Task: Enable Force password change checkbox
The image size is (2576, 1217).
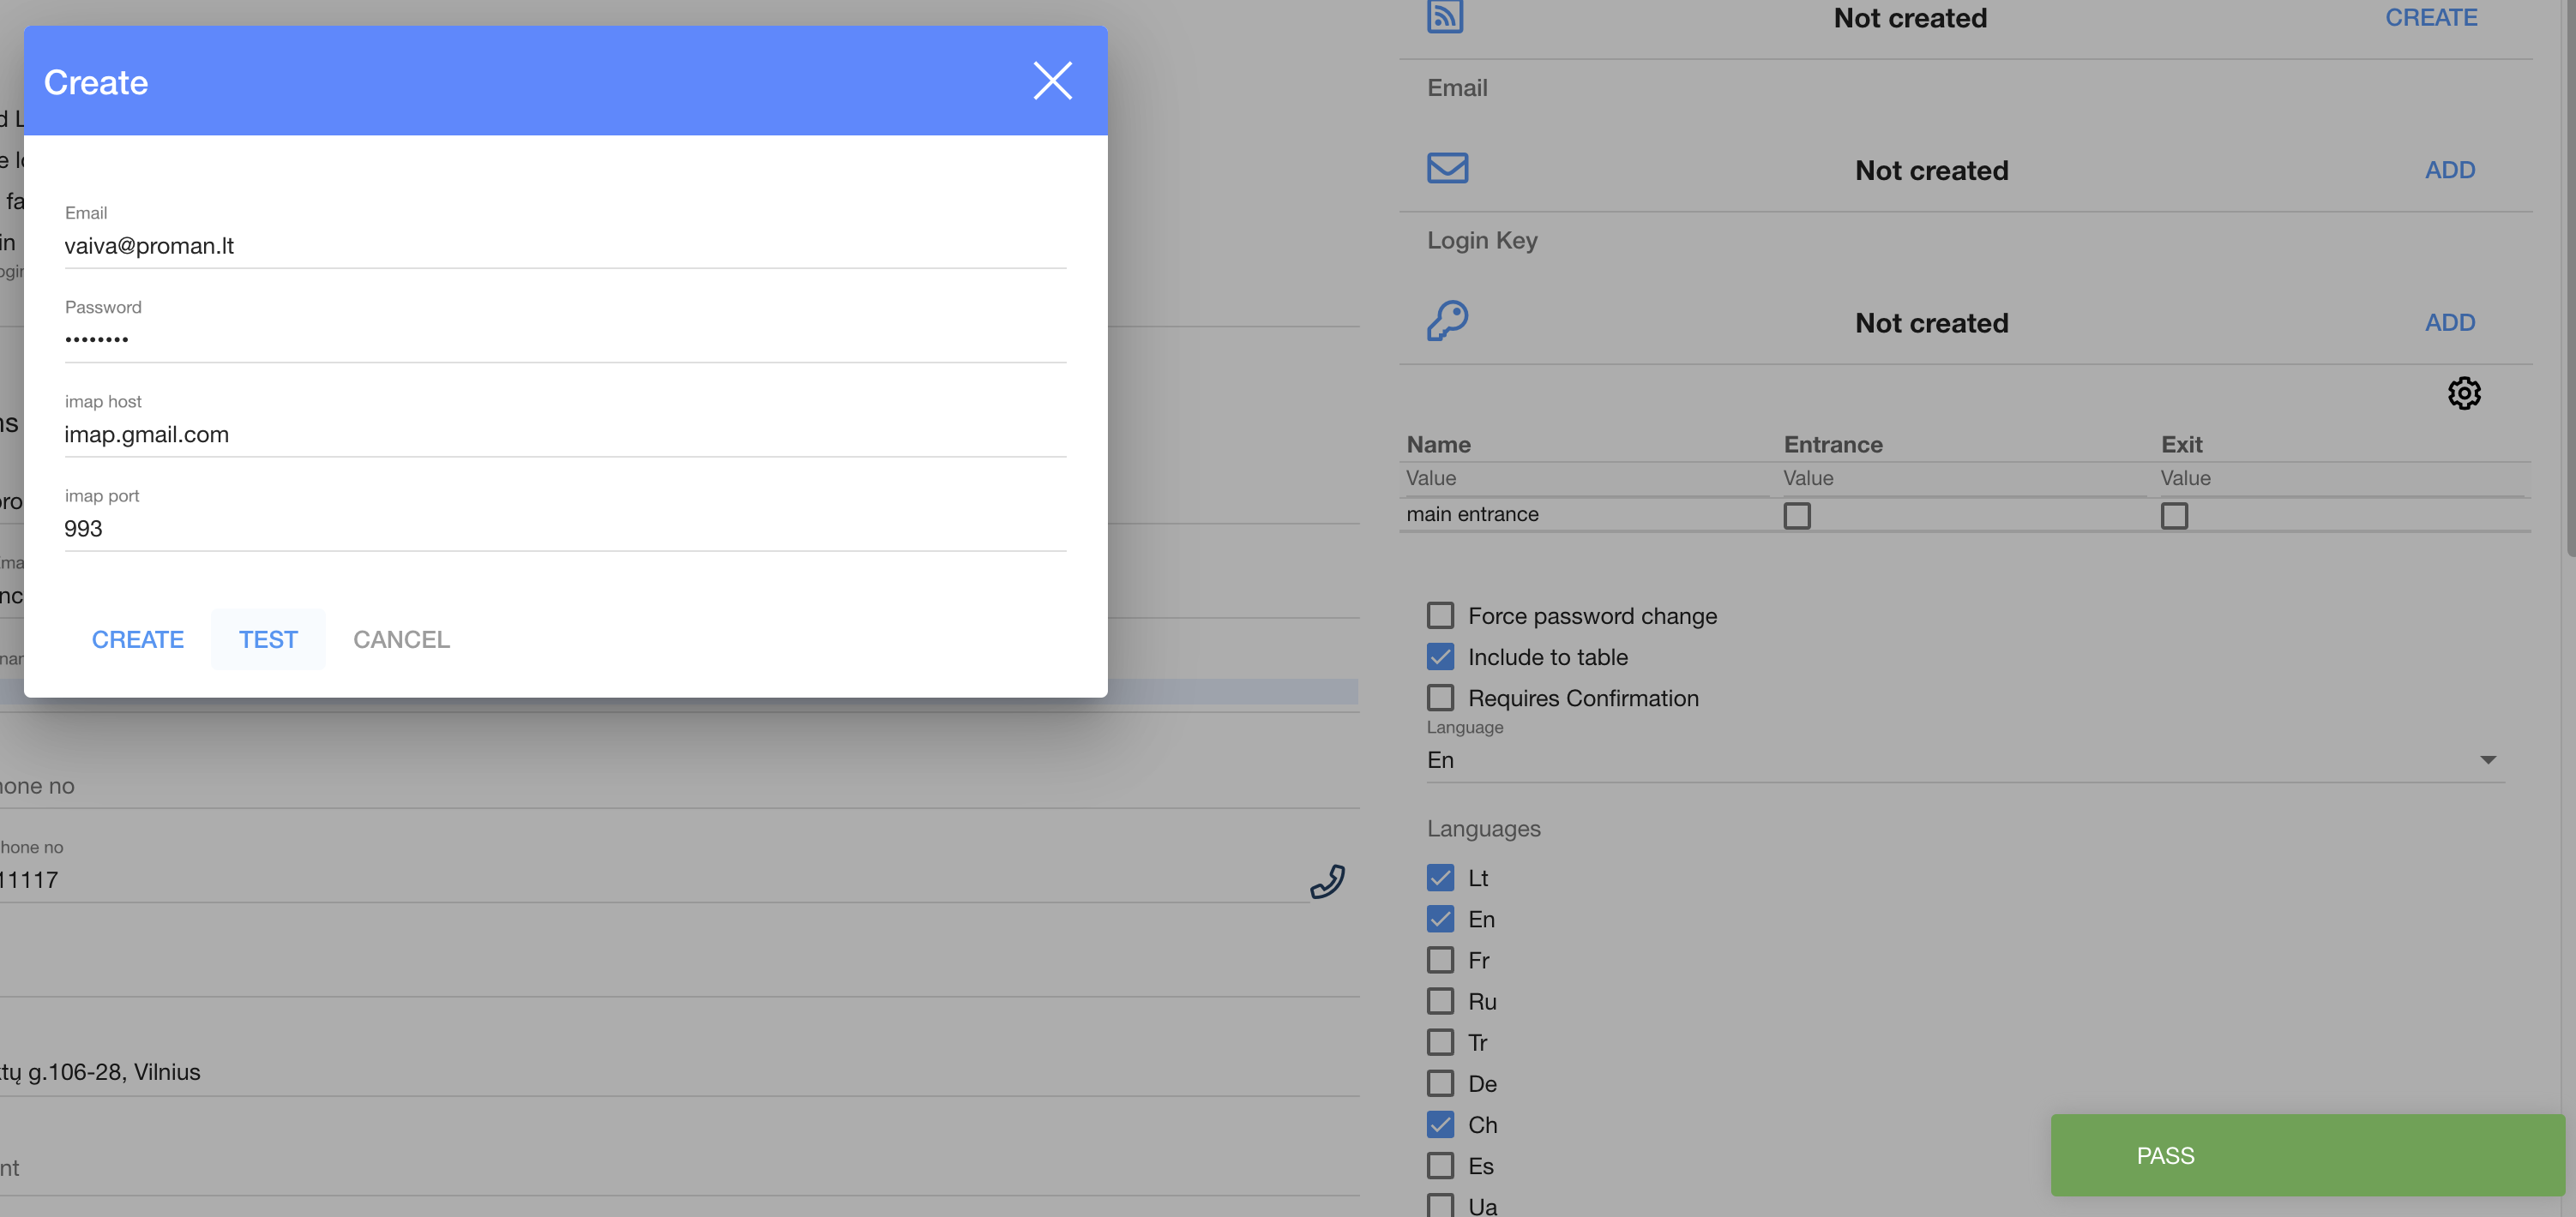Action: coord(1440,615)
